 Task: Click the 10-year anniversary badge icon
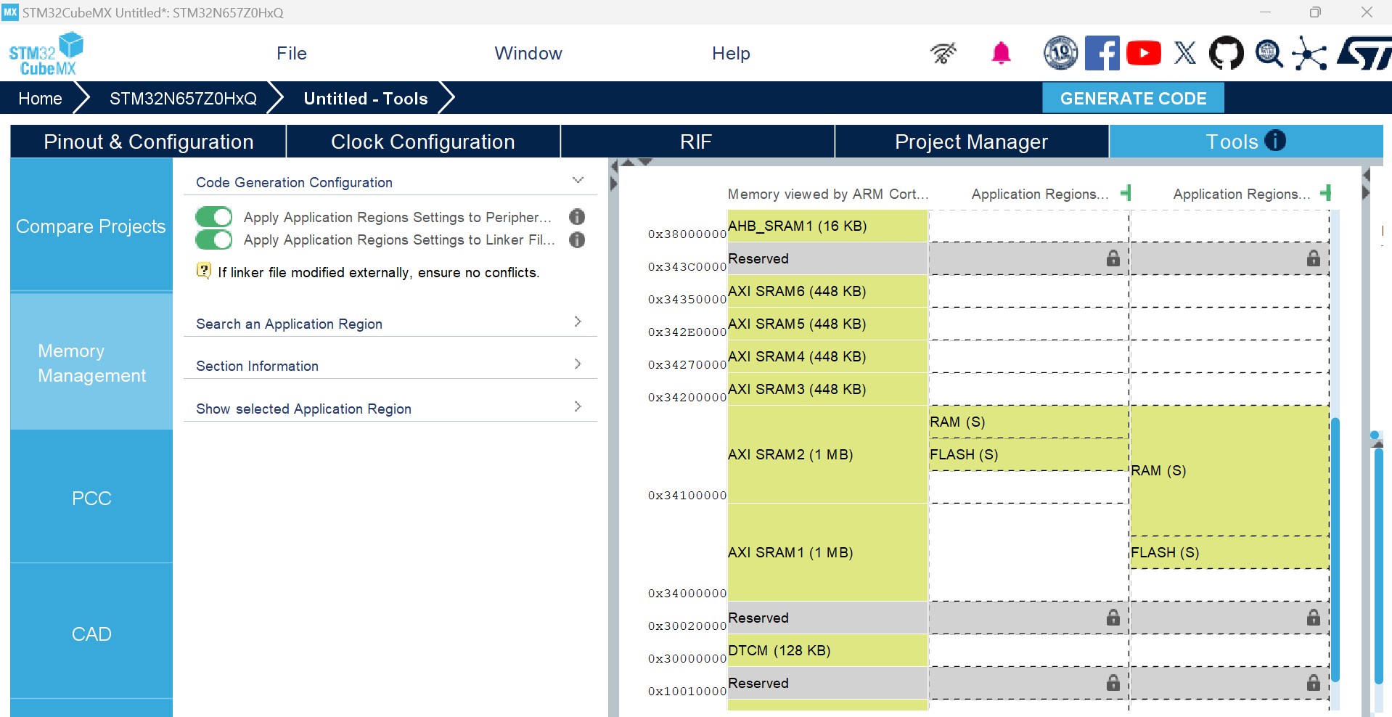point(1060,53)
